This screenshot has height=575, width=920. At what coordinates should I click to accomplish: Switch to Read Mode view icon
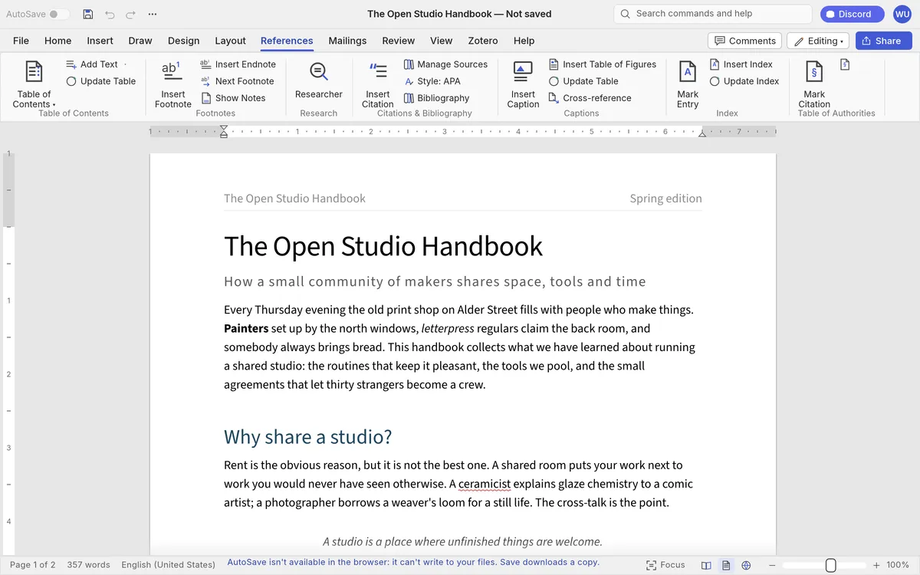706,565
